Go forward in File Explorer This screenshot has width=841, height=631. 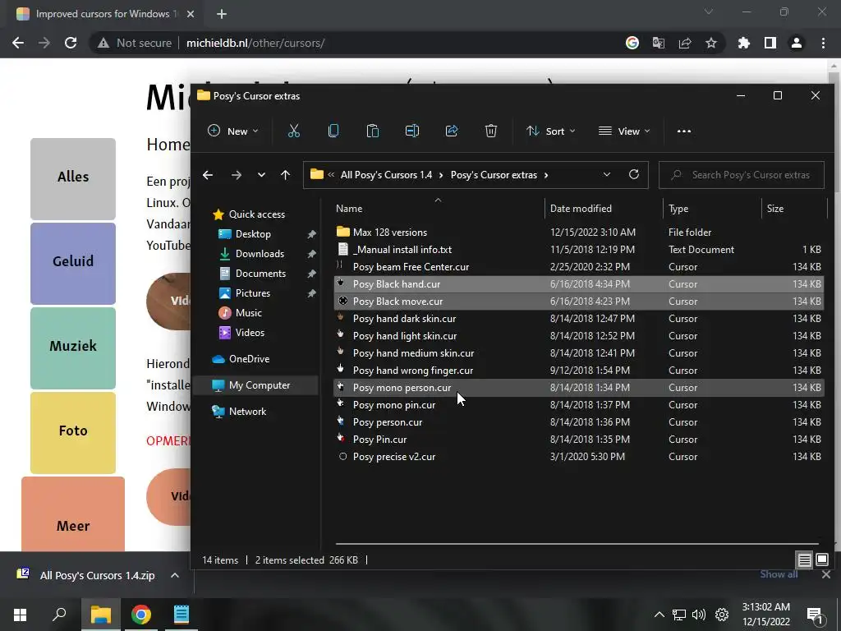236,175
